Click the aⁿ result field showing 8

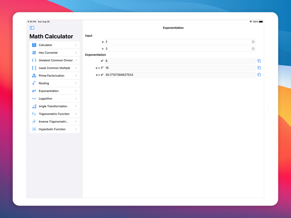(180, 61)
